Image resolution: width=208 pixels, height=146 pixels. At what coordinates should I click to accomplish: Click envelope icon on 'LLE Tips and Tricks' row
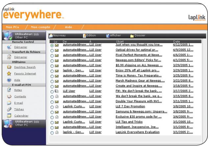[57, 122]
